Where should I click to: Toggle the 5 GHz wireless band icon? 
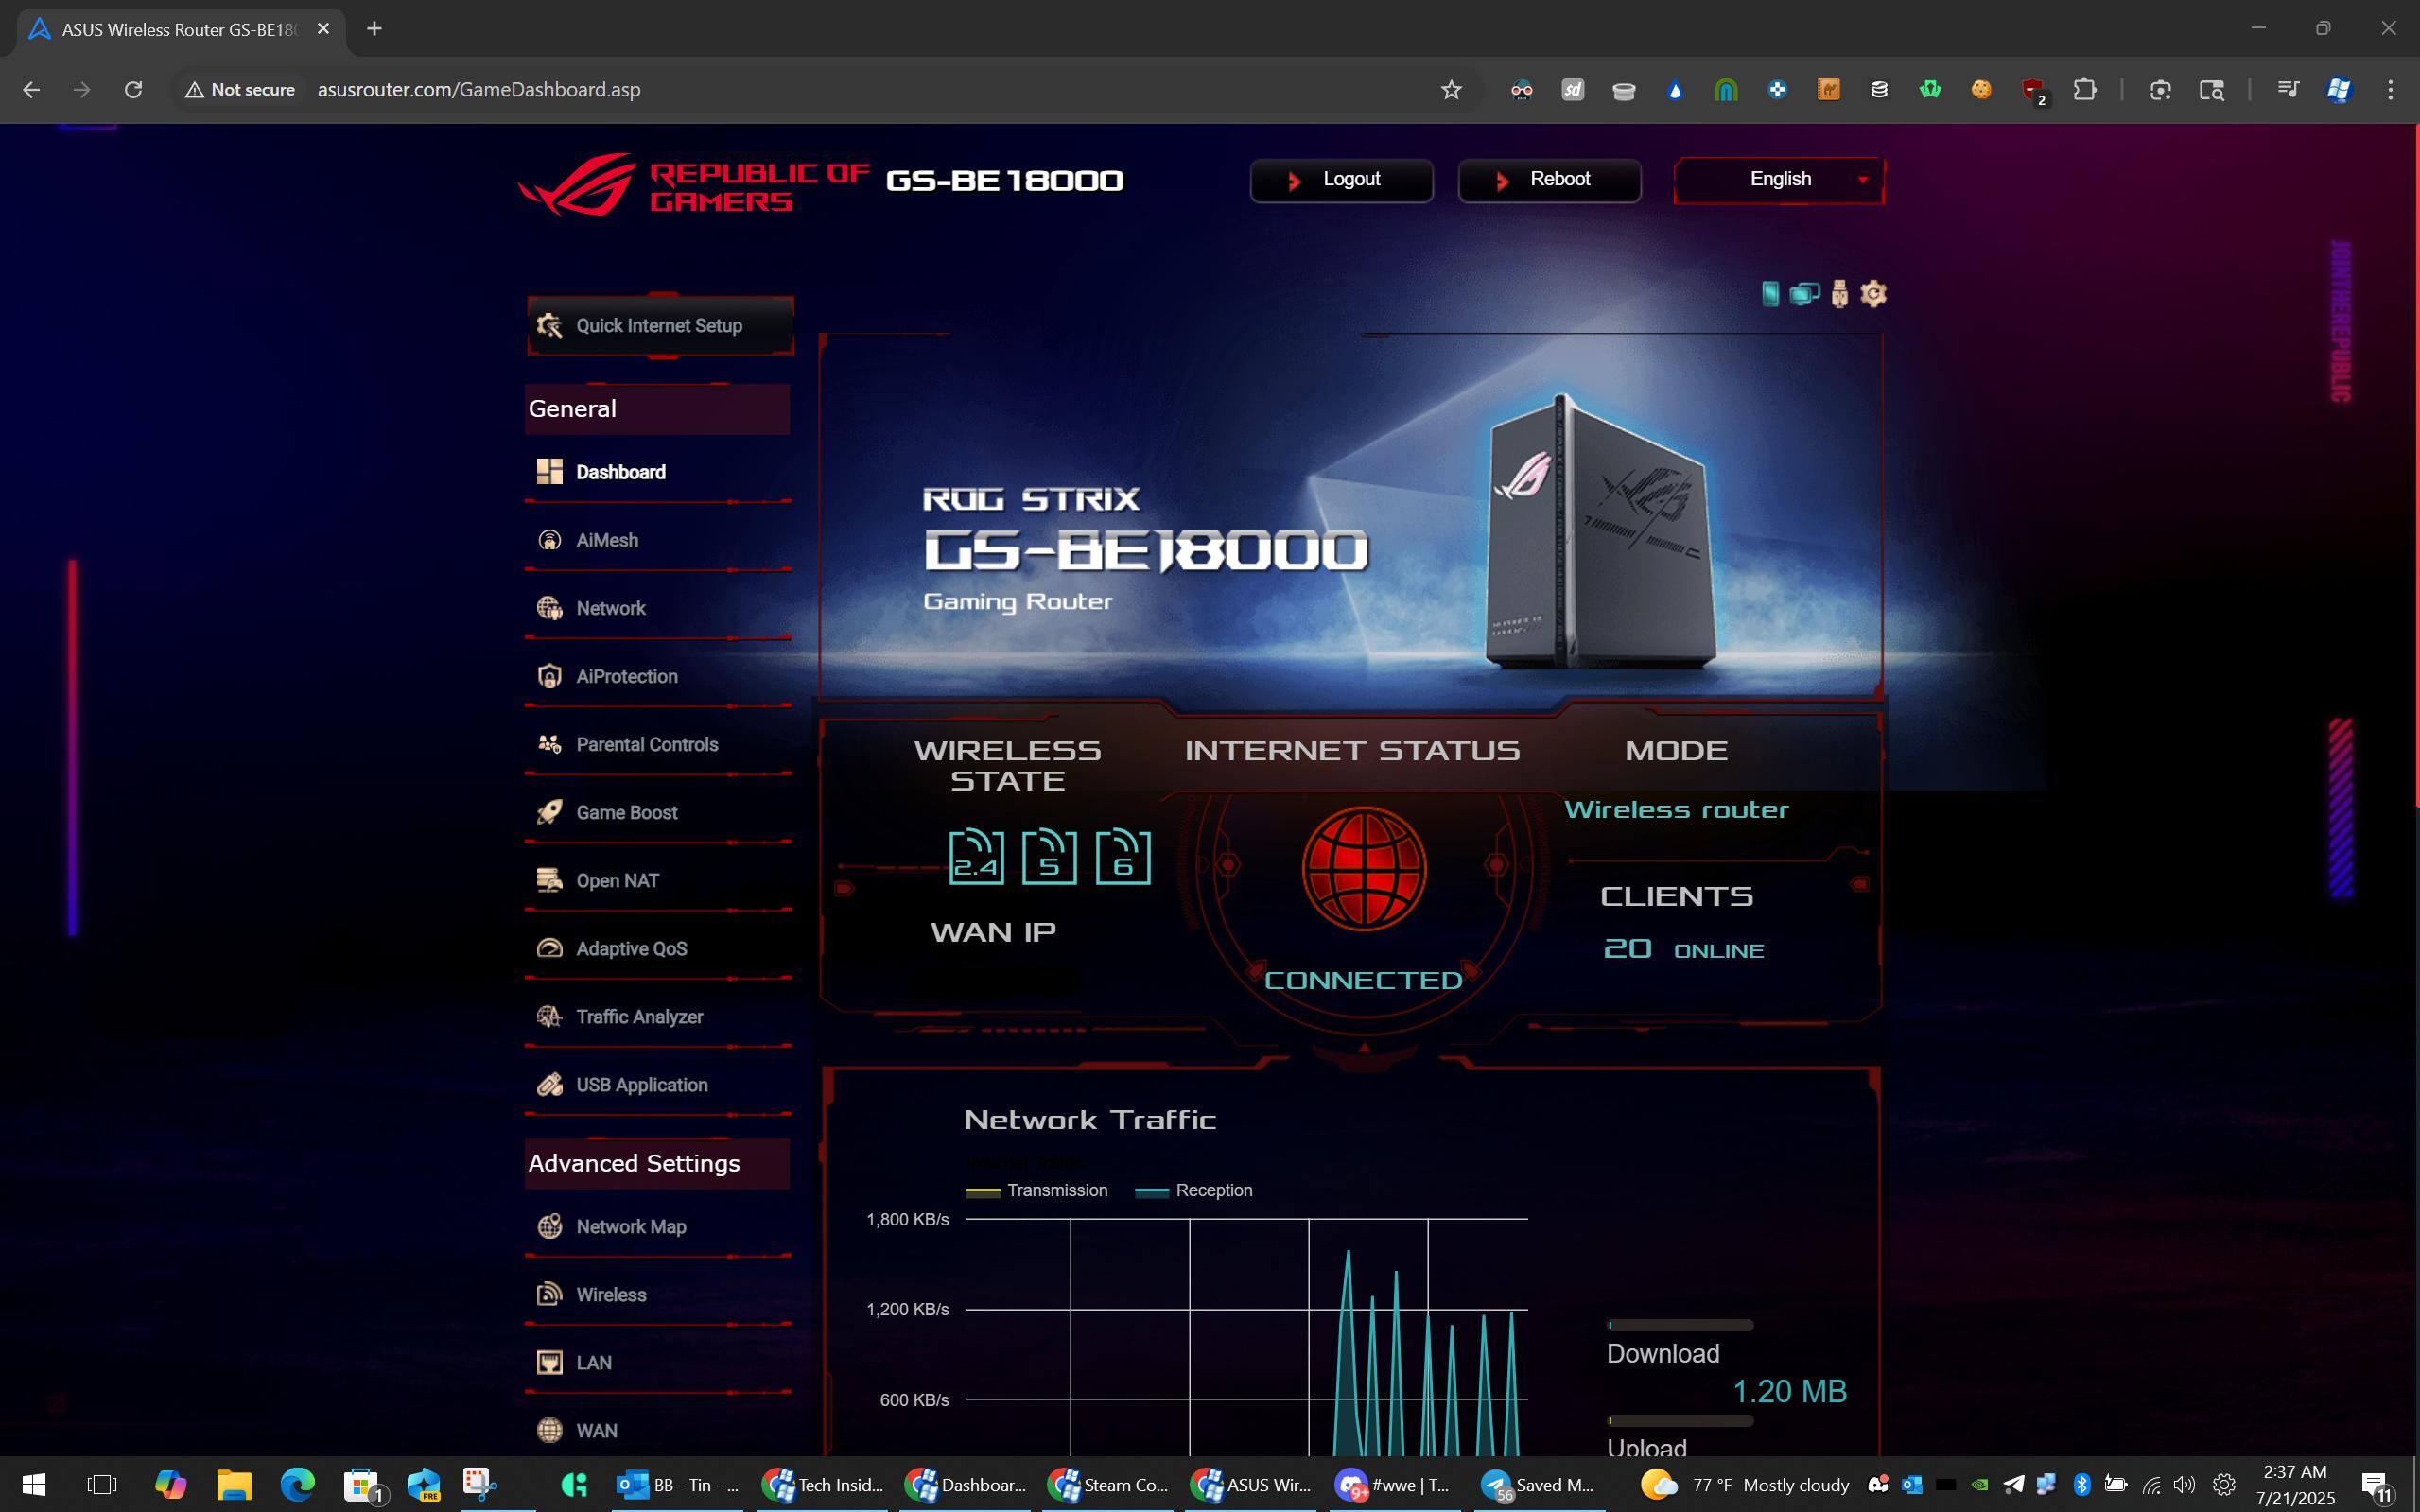1048,857
